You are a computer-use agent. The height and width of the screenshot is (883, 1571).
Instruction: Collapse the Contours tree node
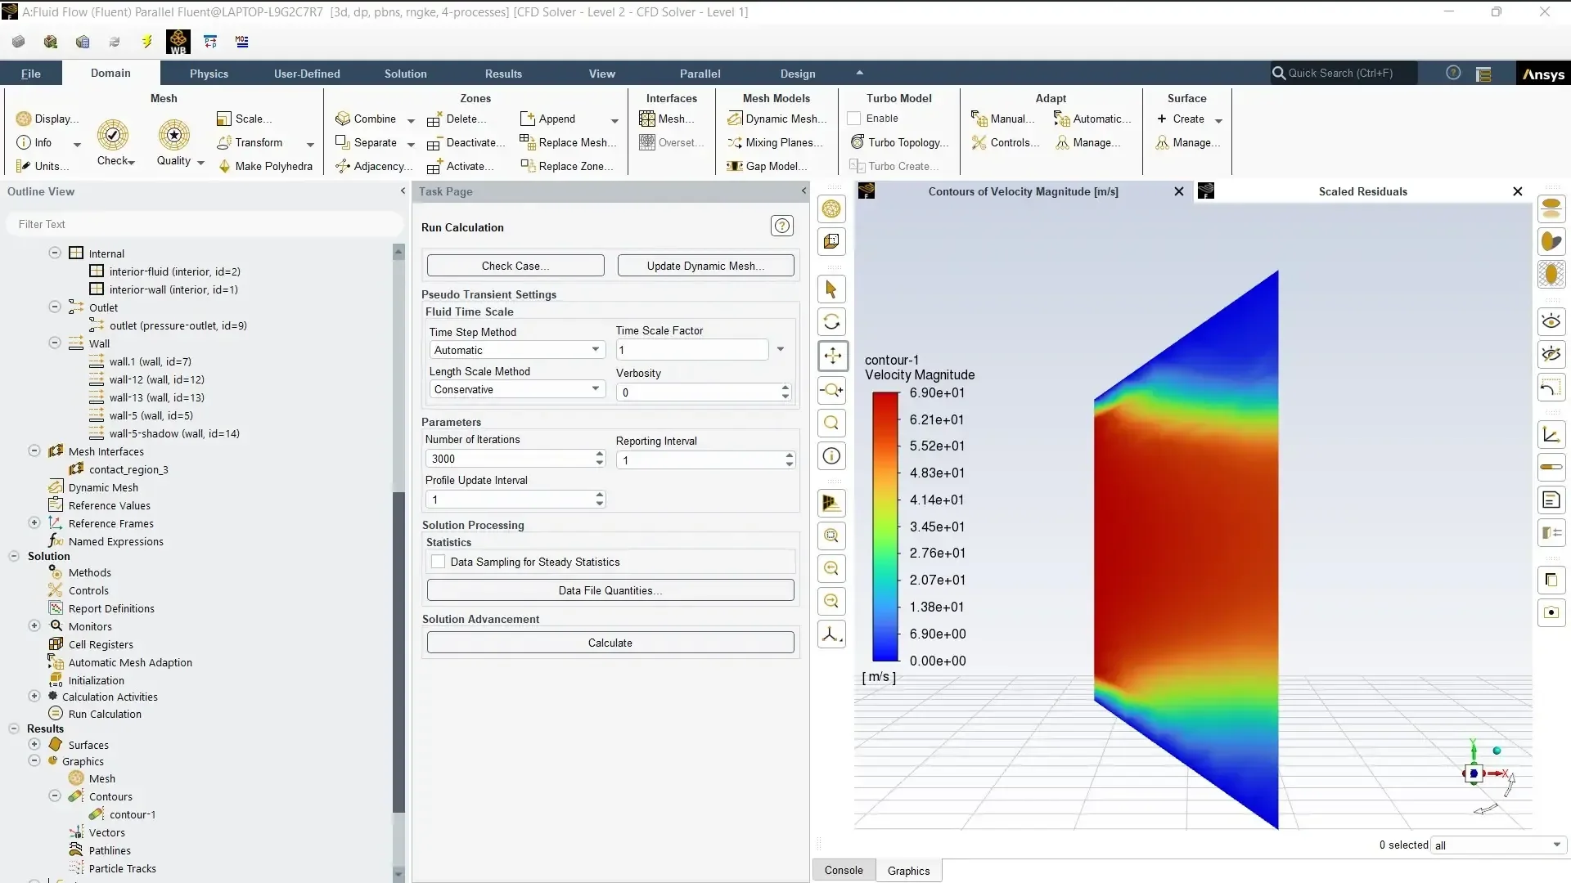[x=55, y=796]
